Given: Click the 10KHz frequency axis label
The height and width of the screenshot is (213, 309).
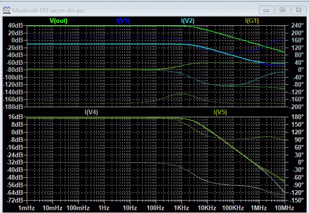Looking at the screenshot, I should [x=207, y=208].
